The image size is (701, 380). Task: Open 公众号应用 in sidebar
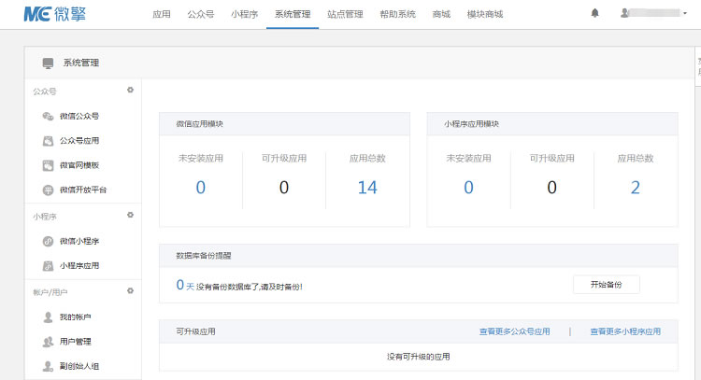pos(79,141)
